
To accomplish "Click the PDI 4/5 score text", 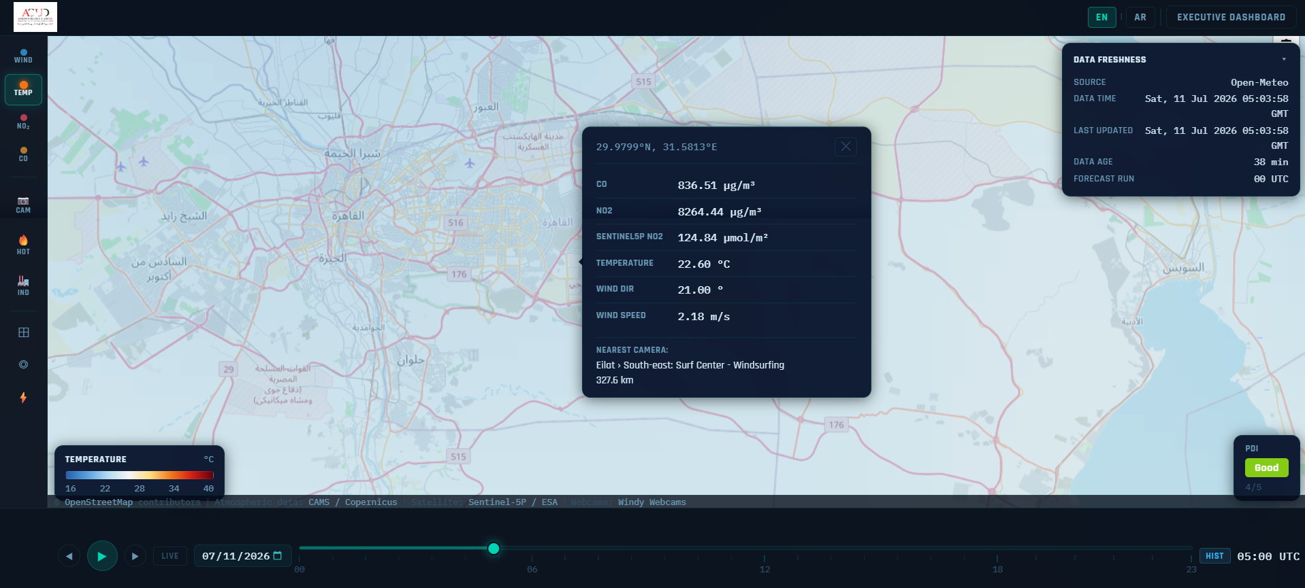I will [x=1253, y=487].
